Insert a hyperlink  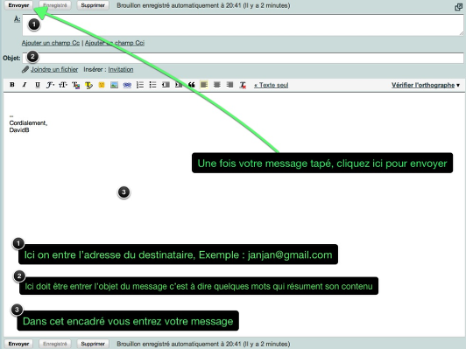pyautogui.click(x=127, y=85)
